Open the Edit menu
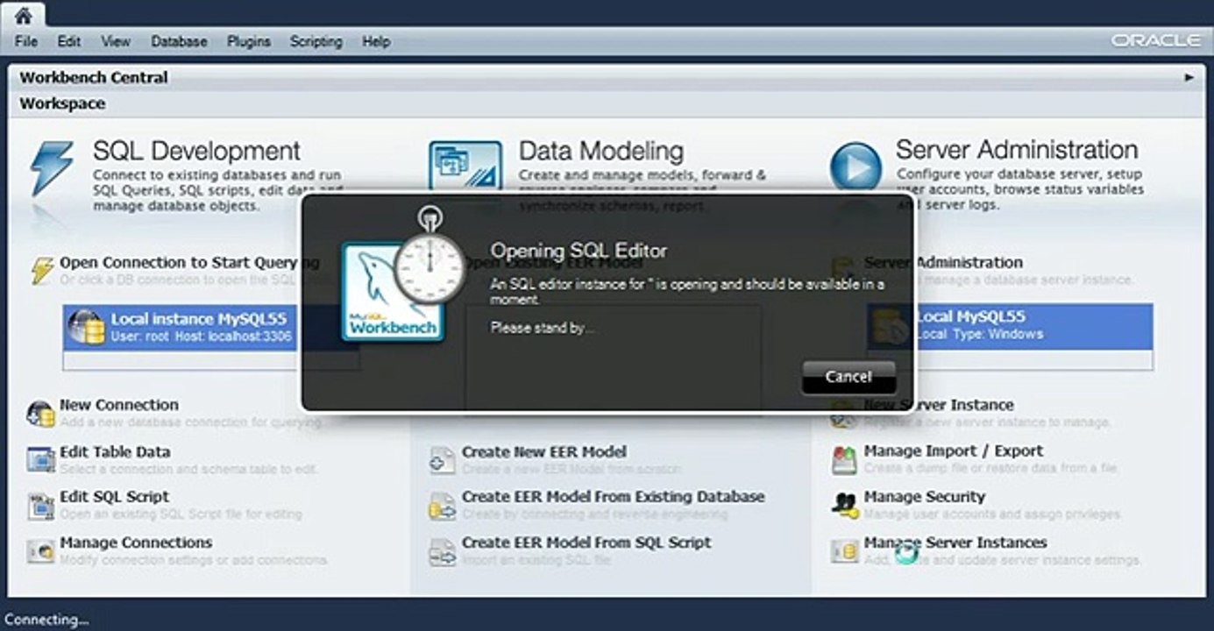Viewport: 1214px width, 631px height. 69,41
